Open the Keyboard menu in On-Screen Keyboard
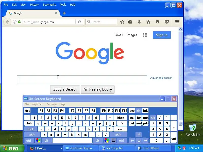This screenshot has height=152, width=203. pyautogui.click(x=38, y=104)
